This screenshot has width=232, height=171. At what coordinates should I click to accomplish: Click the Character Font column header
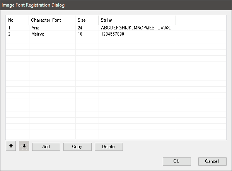pyautogui.click(x=52, y=20)
